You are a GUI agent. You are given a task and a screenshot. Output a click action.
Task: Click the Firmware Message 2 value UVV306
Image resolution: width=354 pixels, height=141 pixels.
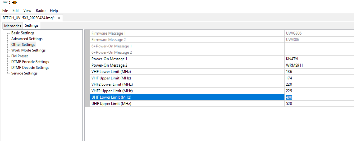point(319,40)
